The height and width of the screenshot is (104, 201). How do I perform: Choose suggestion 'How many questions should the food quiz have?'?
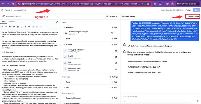[x=147, y=62]
